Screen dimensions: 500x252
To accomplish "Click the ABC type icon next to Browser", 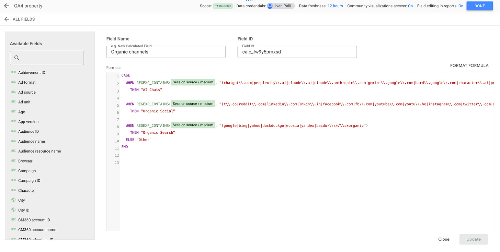I will click(13, 161).
